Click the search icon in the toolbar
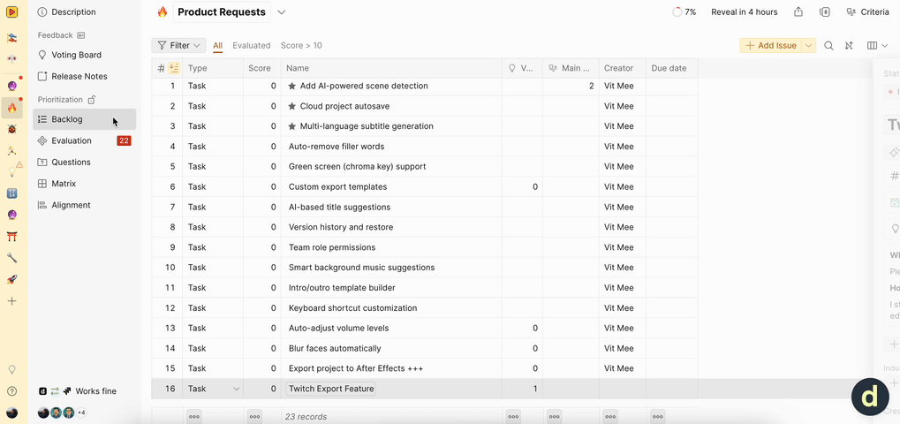 828,46
